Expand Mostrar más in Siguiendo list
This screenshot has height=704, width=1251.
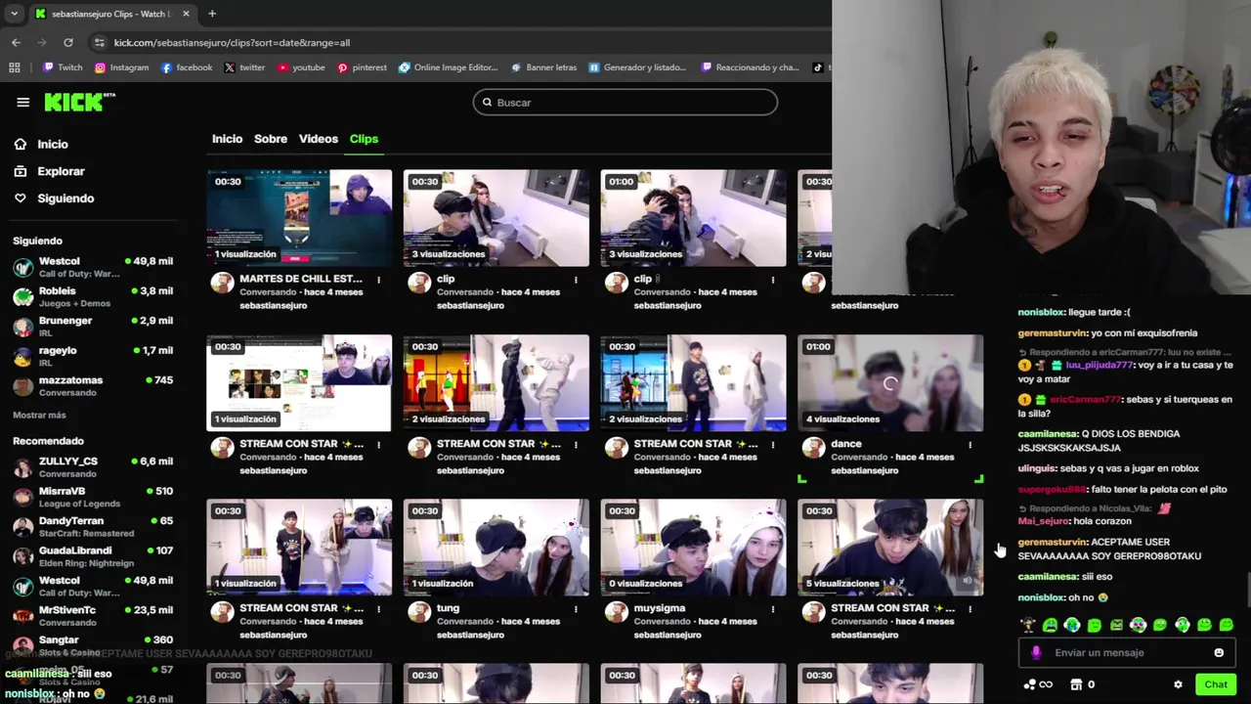[x=39, y=416]
